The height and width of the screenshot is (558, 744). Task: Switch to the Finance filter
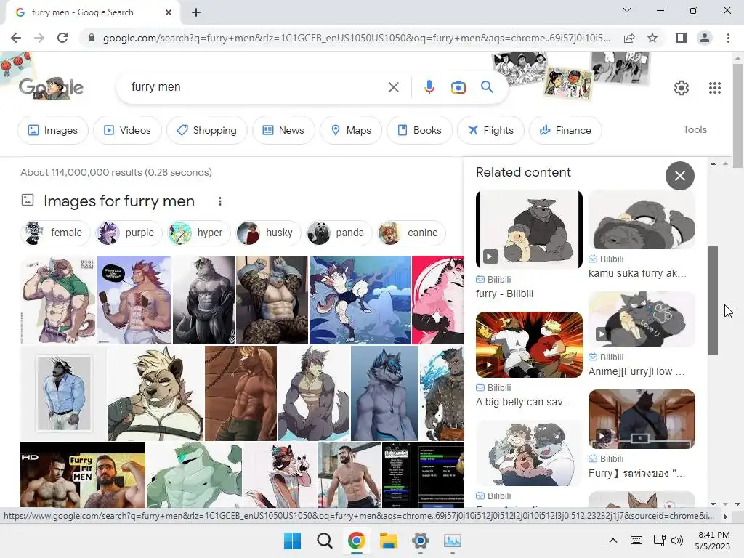point(565,130)
